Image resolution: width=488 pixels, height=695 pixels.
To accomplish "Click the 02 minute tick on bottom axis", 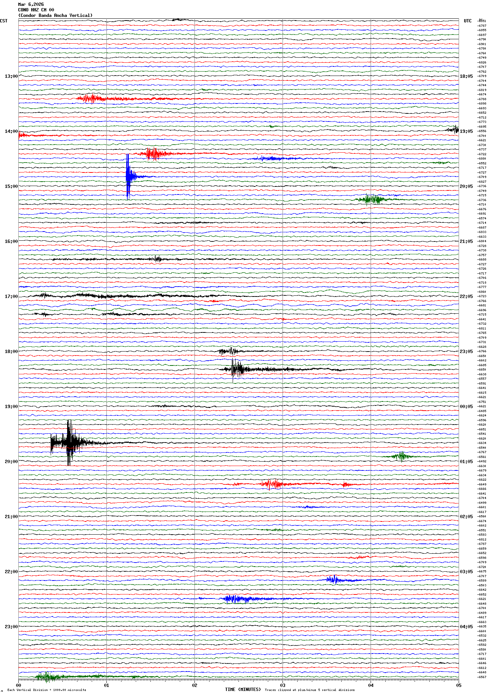I will 194,685.
